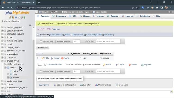Expand the mysql database node
Screen dimensions: 174x98
2,44
